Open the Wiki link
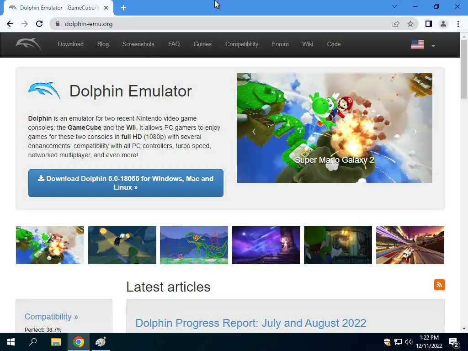 [x=308, y=44]
